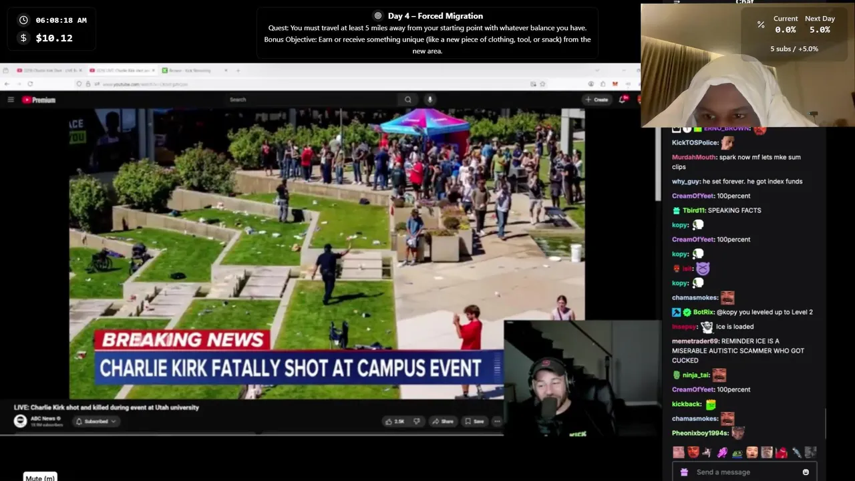The width and height of the screenshot is (855, 481).
Task: Click the purple gift icon in chat
Action: tap(684, 472)
